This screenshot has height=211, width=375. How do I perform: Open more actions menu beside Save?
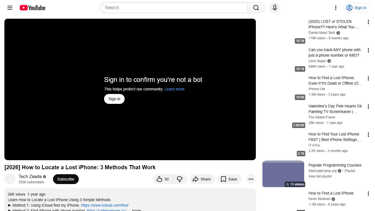[251, 179]
